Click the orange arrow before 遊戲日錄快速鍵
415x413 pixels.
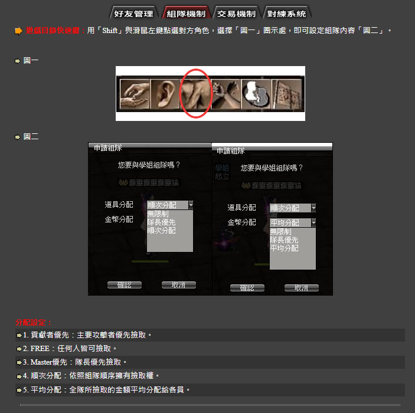point(19,31)
